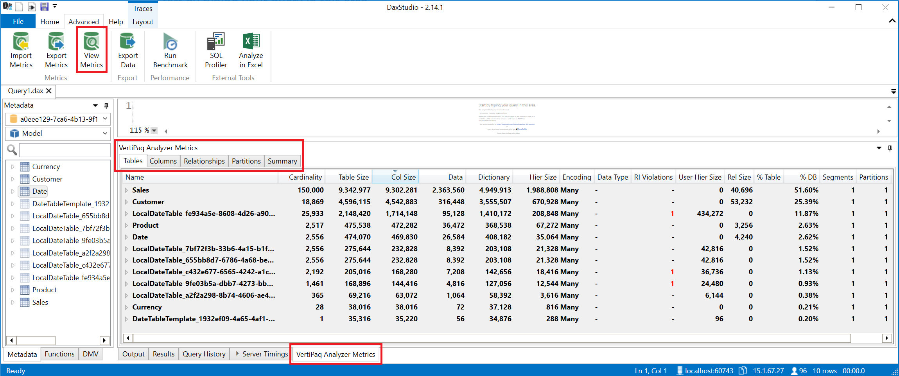Open the Model selector dropdown
The width and height of the screenshot is (899, 376).
coord(105,133)
